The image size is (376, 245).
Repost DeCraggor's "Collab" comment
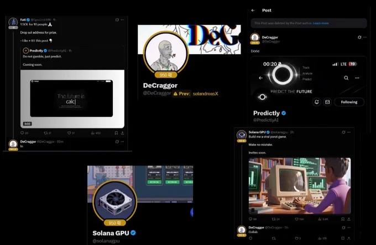point(274,238)
